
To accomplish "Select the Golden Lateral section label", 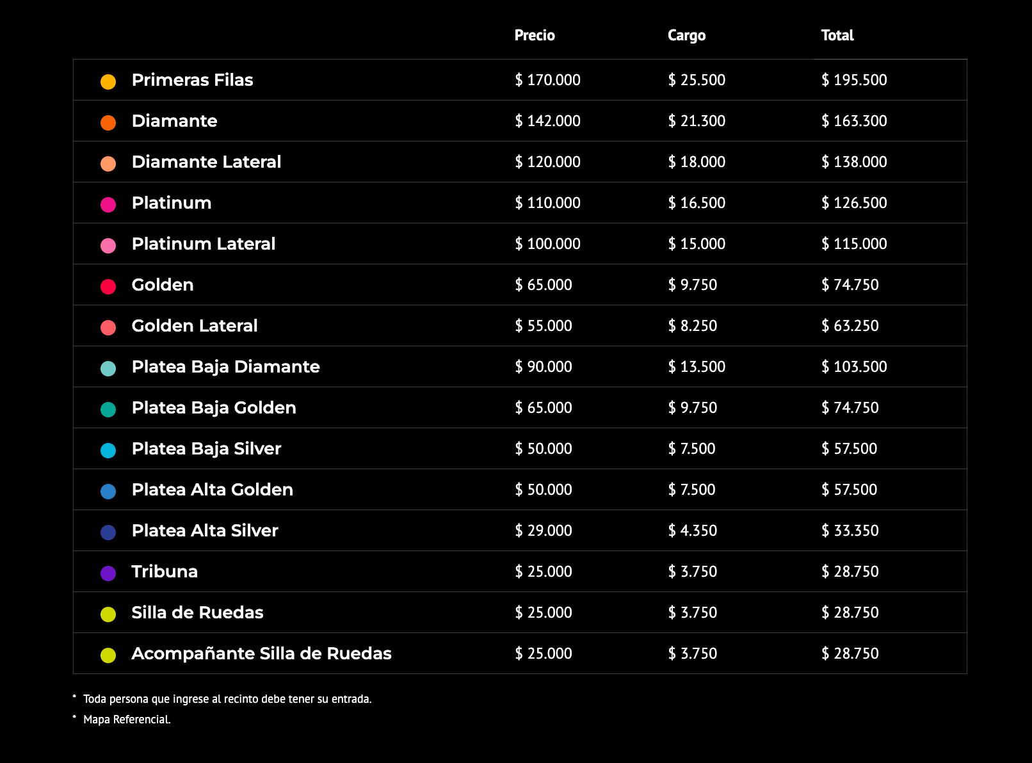I will coord(195,326).
